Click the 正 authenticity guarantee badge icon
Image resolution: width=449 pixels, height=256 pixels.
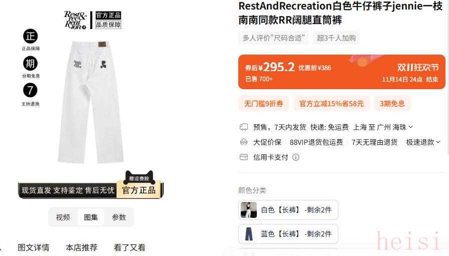[31, 36]
